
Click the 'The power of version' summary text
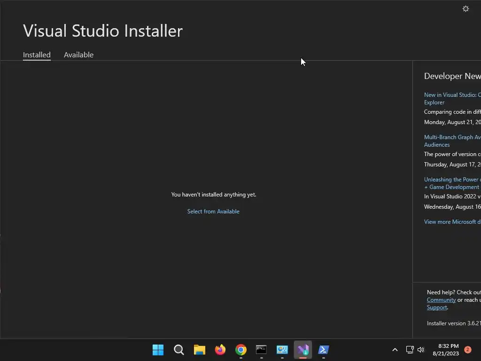click(452, 154)
